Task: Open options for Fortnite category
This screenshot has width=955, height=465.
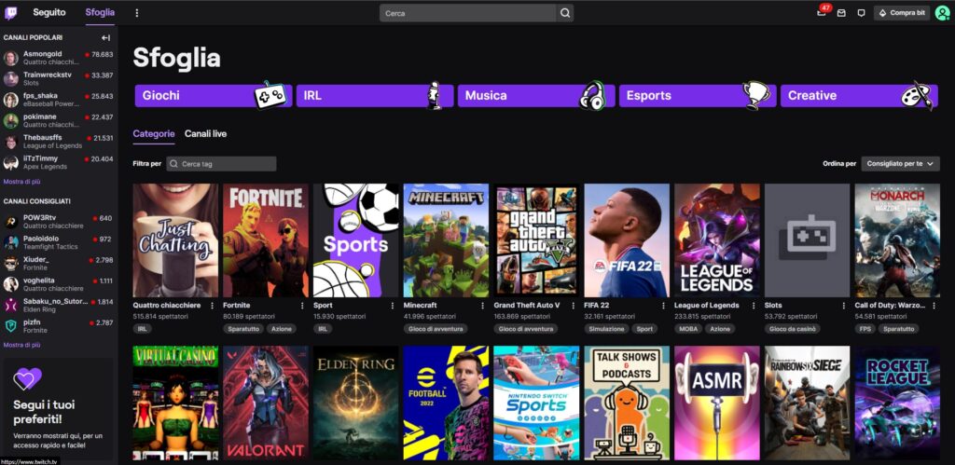Action: click(x=302, y=306)
